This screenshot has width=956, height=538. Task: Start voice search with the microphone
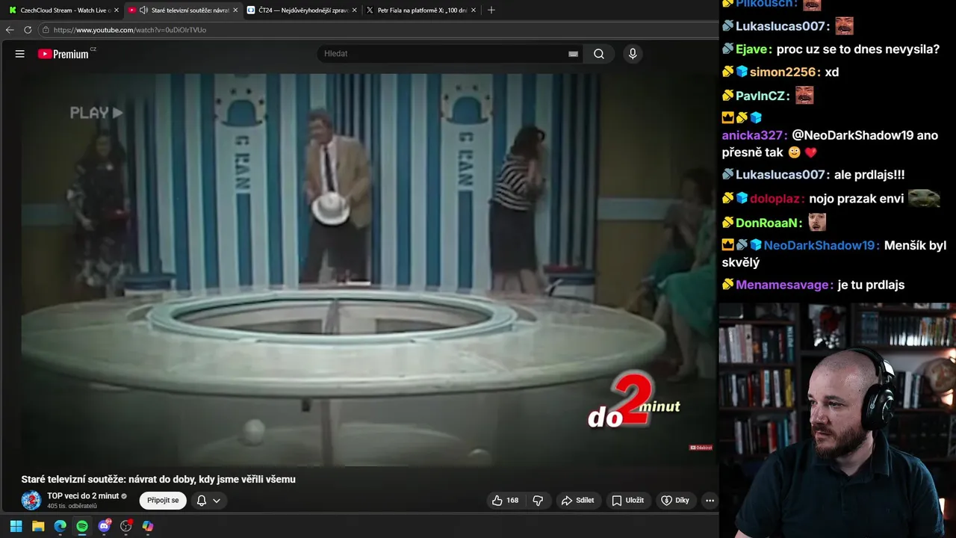(633, 54)
